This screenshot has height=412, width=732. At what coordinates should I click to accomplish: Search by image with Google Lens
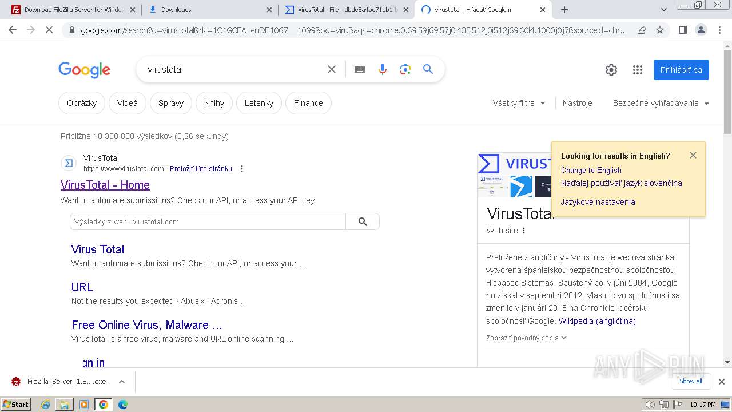click(405, 69)
